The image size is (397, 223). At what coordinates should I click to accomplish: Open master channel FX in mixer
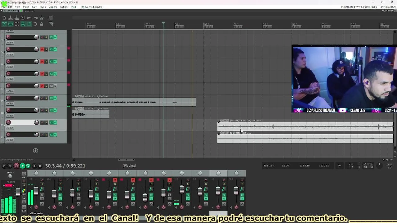coord(24,198)
